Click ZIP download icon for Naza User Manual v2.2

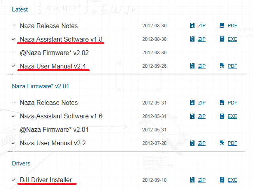click(x=192, y=143)
